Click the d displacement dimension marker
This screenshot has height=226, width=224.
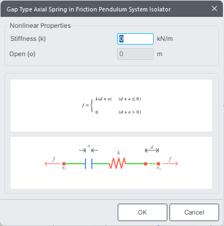point(152,150)
